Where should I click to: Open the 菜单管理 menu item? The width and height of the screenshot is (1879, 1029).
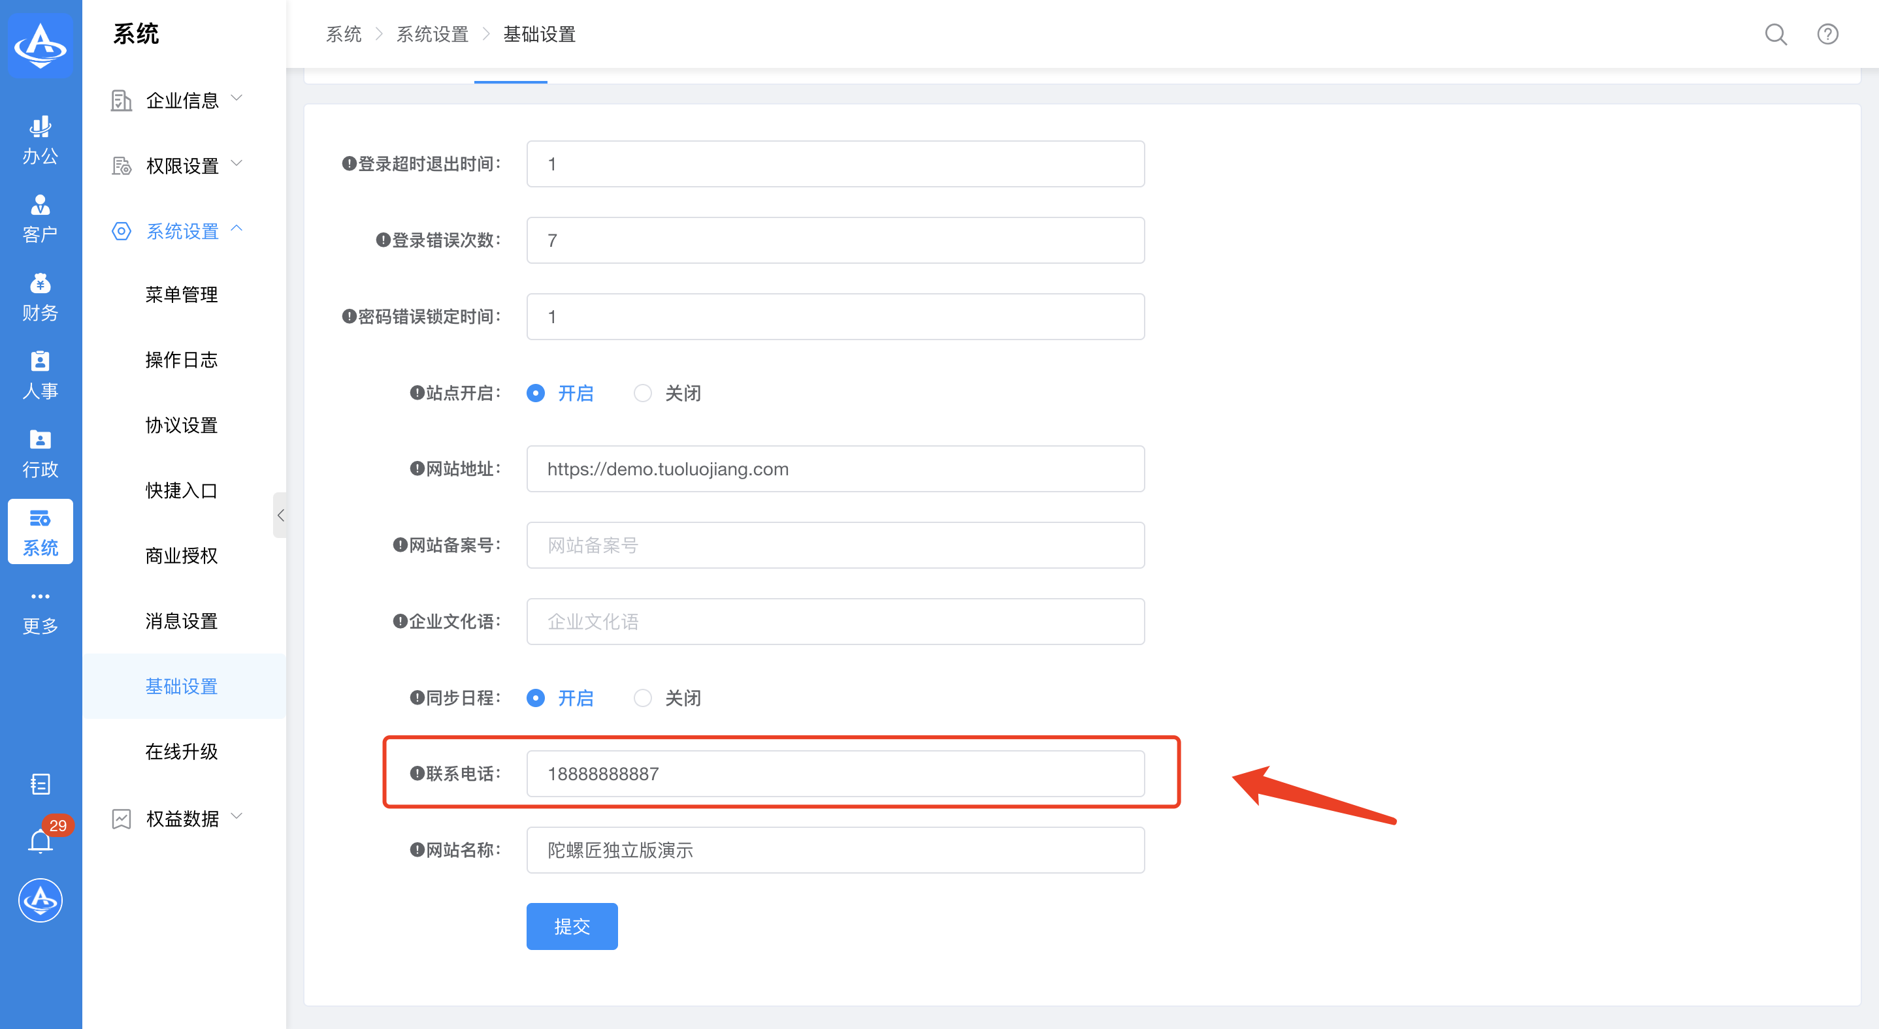pos(181,294)
